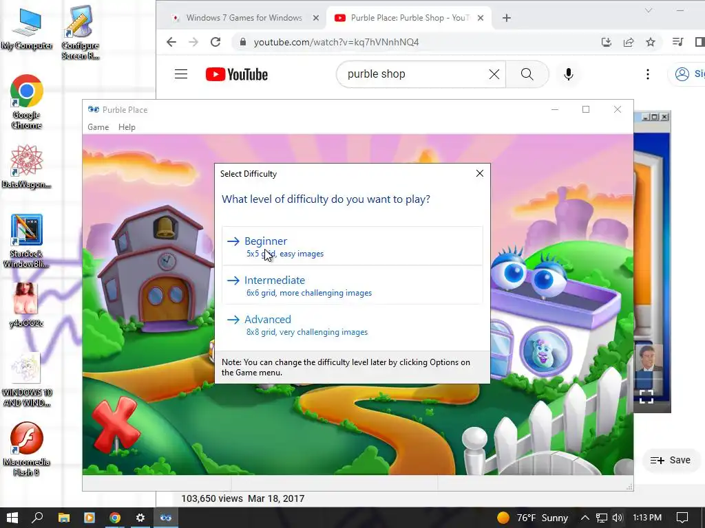Close the Select Difficulty dialog

click(480, 173)
